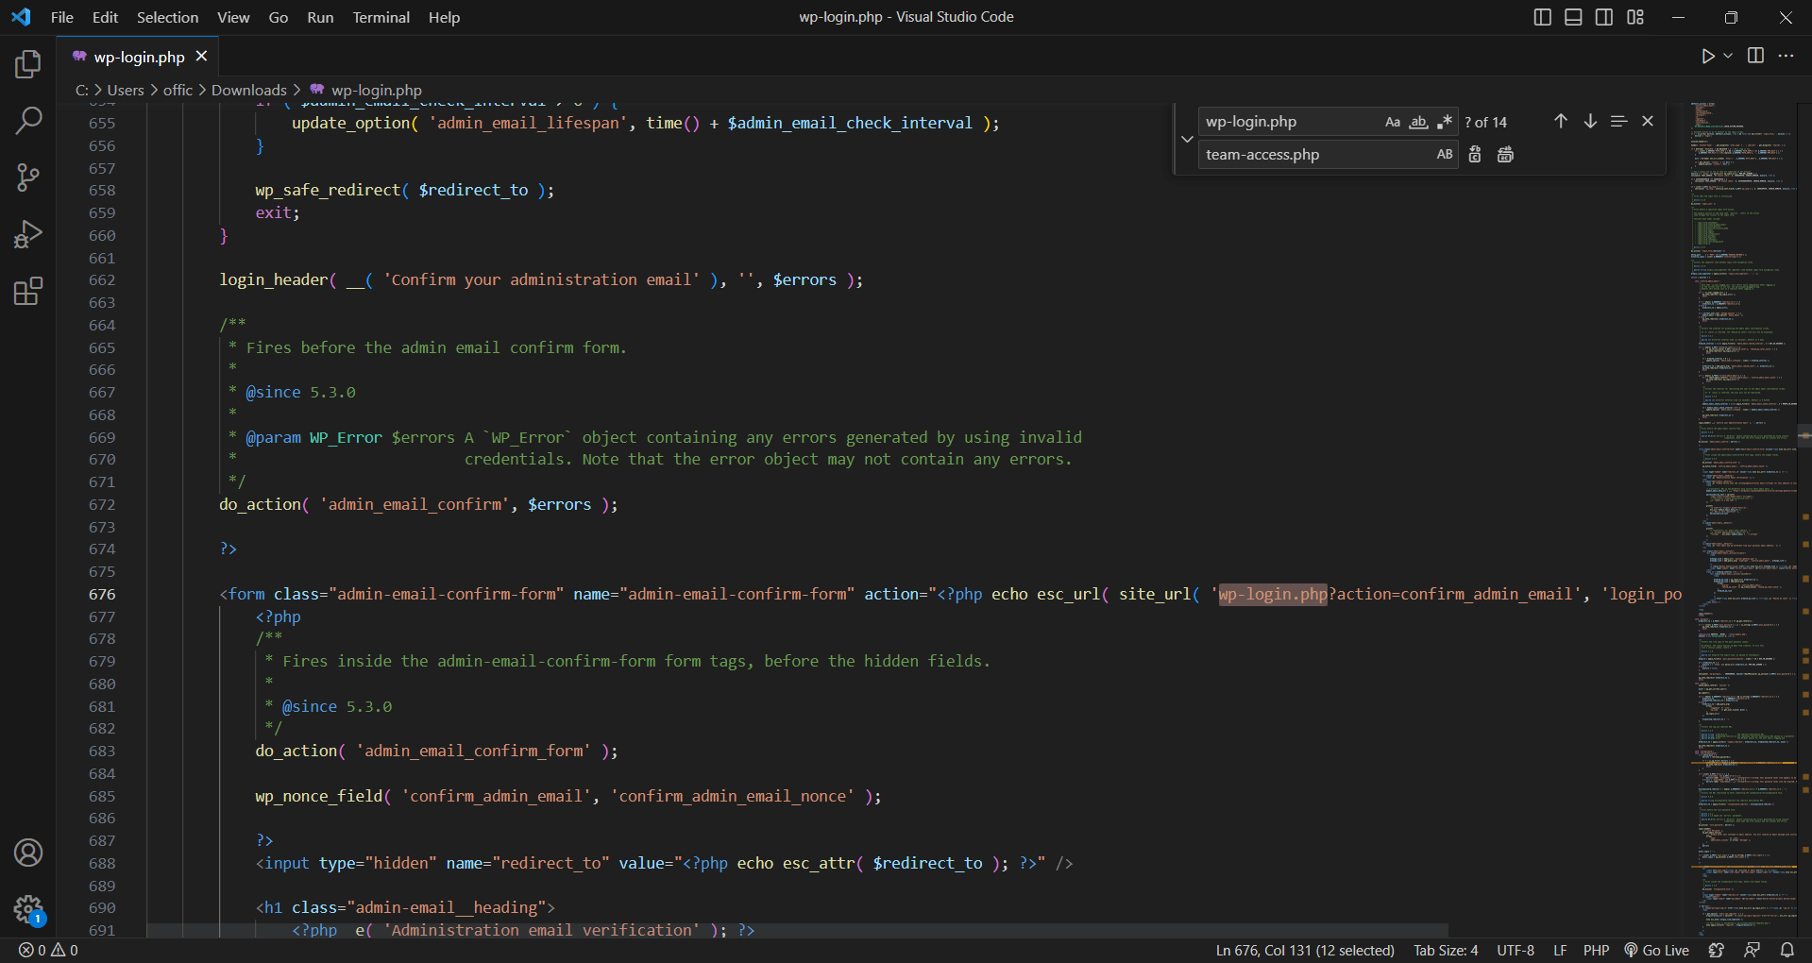Open More Actions ellipsis in editor

pyautogui.click(x=1786, y=56)
